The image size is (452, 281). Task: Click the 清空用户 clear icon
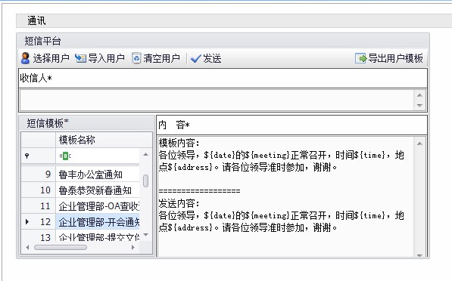point(136,58)
